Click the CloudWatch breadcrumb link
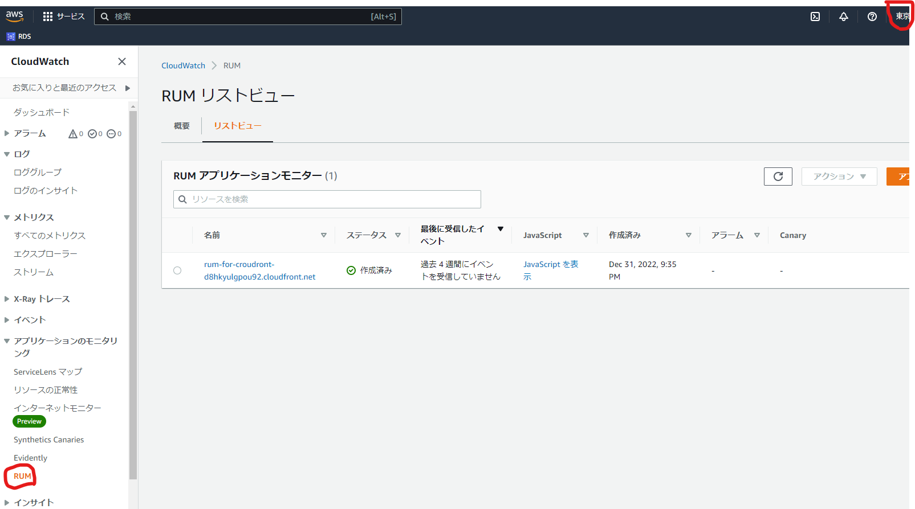The width and height of the screenshot is (915, 509). [183, 65]
